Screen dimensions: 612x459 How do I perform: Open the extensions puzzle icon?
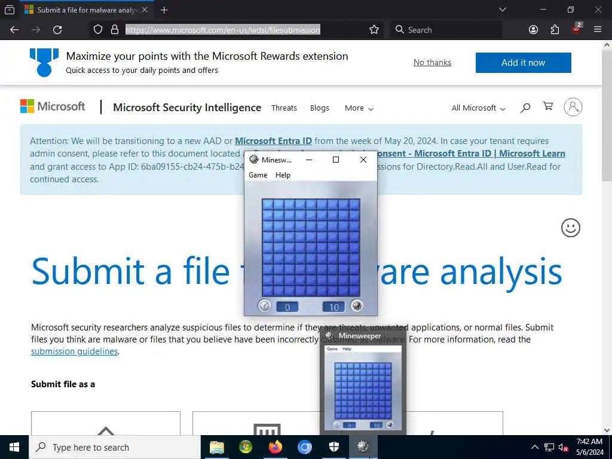[x=555, y=30]
